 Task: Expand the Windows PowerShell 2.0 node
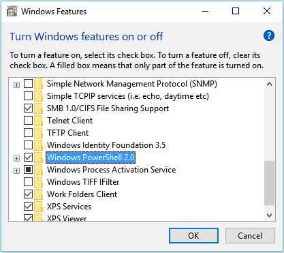point(16,158)
